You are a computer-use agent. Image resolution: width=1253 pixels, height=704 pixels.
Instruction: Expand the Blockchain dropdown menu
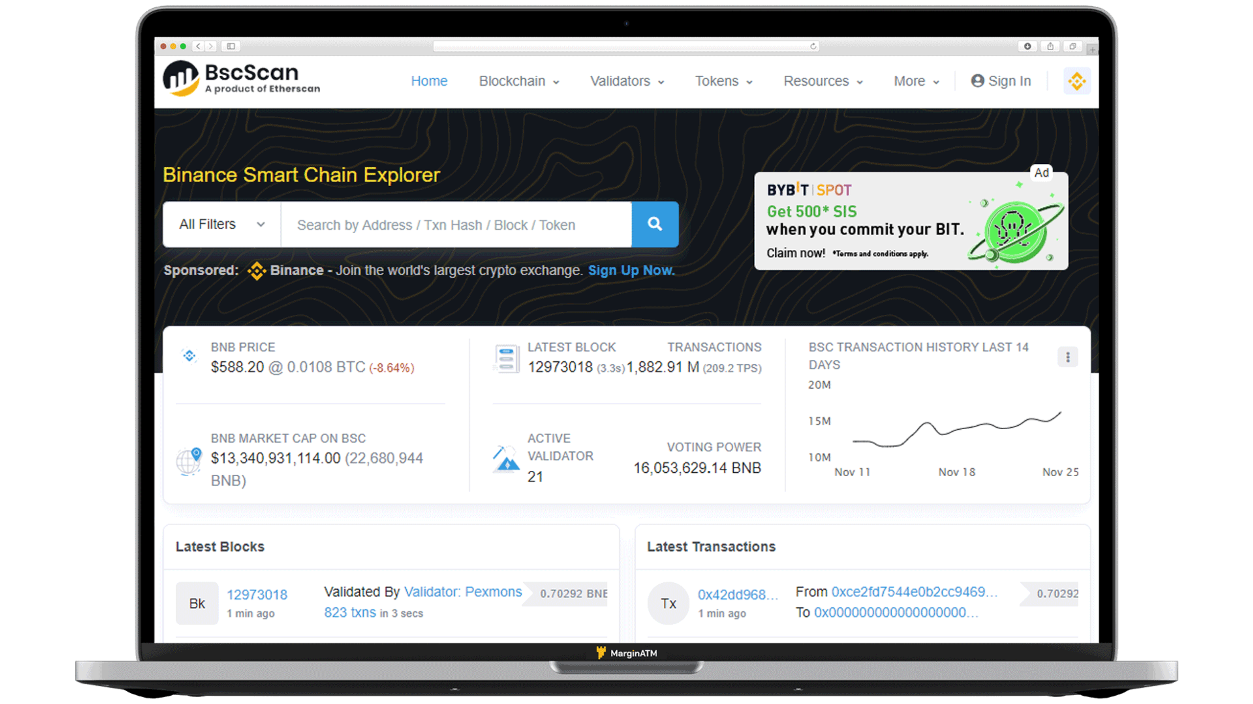point(518,81)
